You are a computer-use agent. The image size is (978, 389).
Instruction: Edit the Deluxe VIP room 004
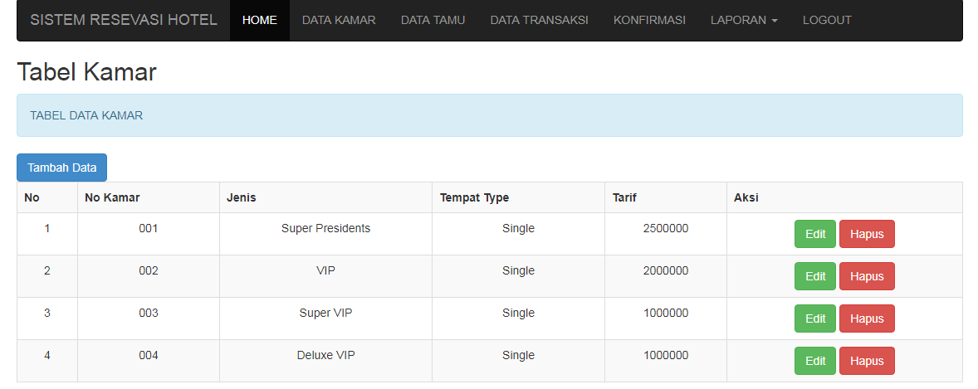coord(815,361)
